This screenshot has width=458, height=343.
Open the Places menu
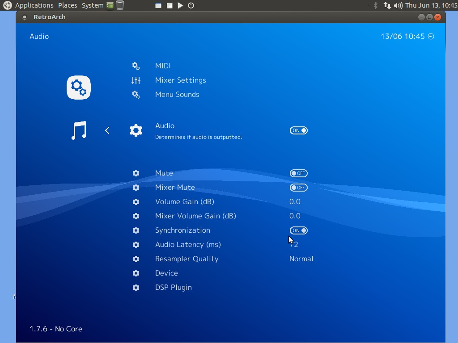click(x=68, y=5)
